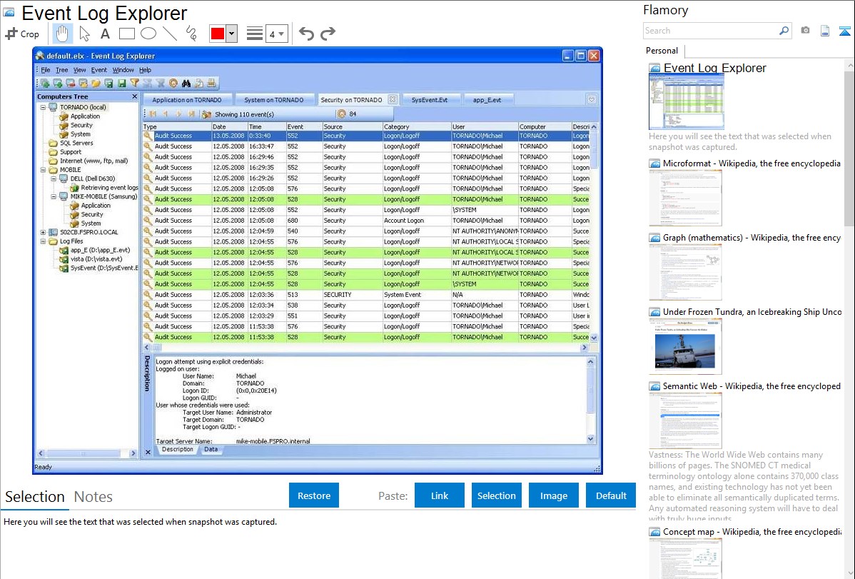Screen dimensions: 855x579
Task: Switch to the app_E.evt tab
Action: 487,100
